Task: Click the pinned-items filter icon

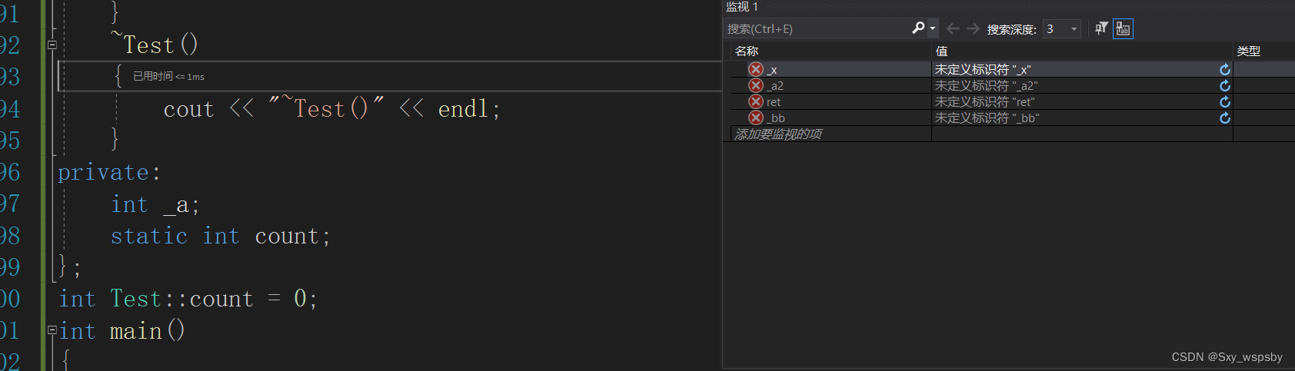Action: pyautogui.click(x=1101, y=28)
